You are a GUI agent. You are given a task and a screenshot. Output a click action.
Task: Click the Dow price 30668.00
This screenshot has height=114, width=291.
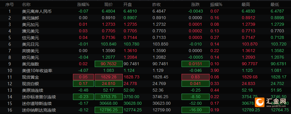point(108,104)
